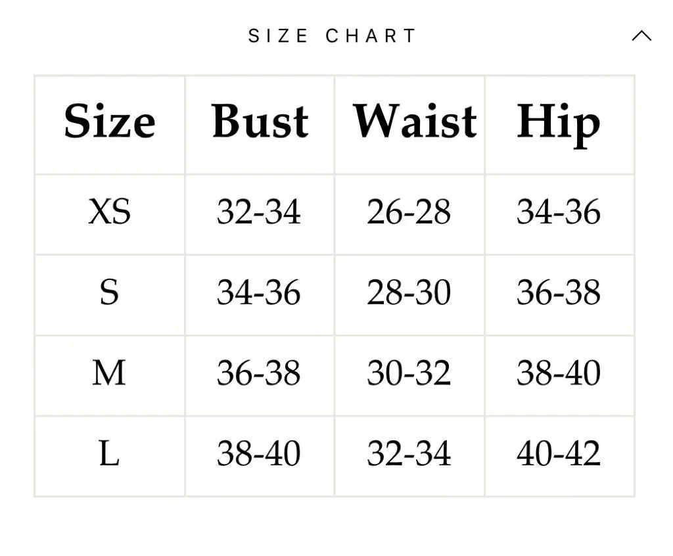Click the SIZE CHART heading
Image resolution: width=673 pixels, height=556 pixels.
[x=332, y=35]
